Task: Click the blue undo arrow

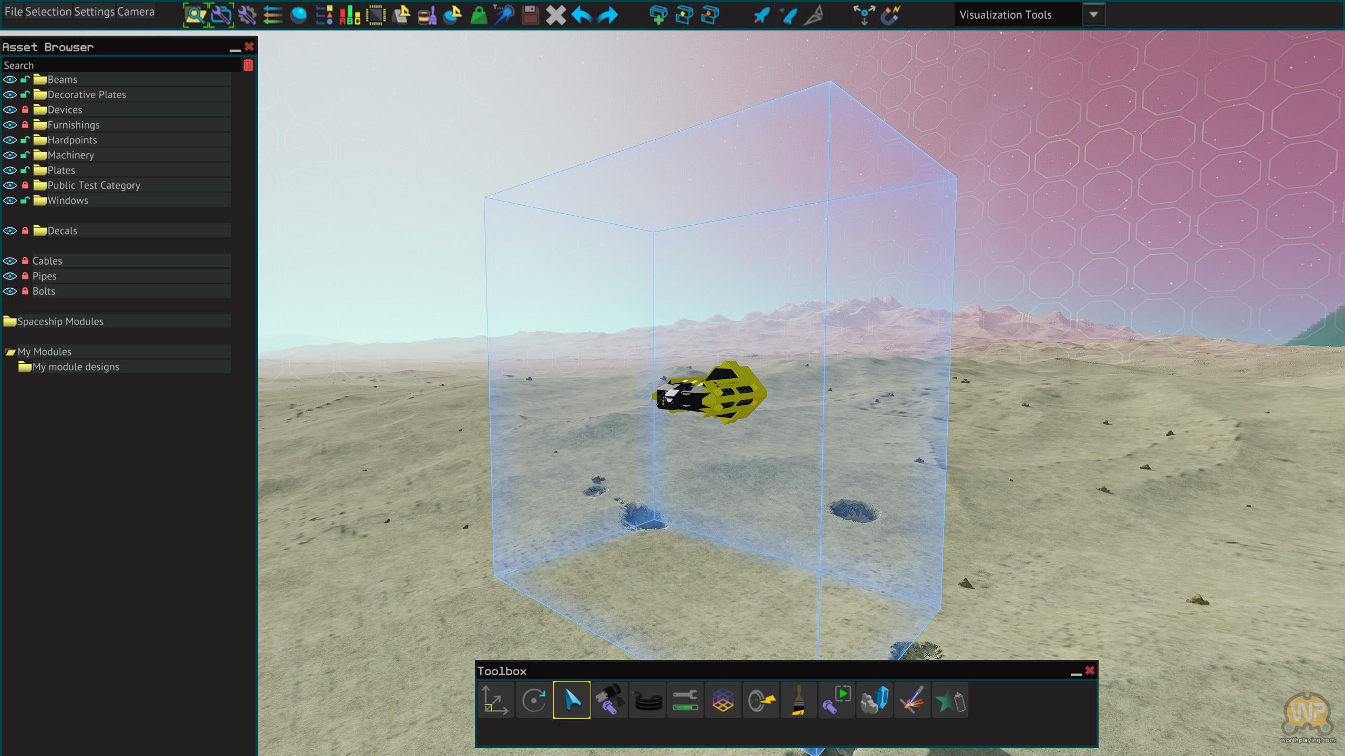Action: pyautogui.click(x=582, y=15)
